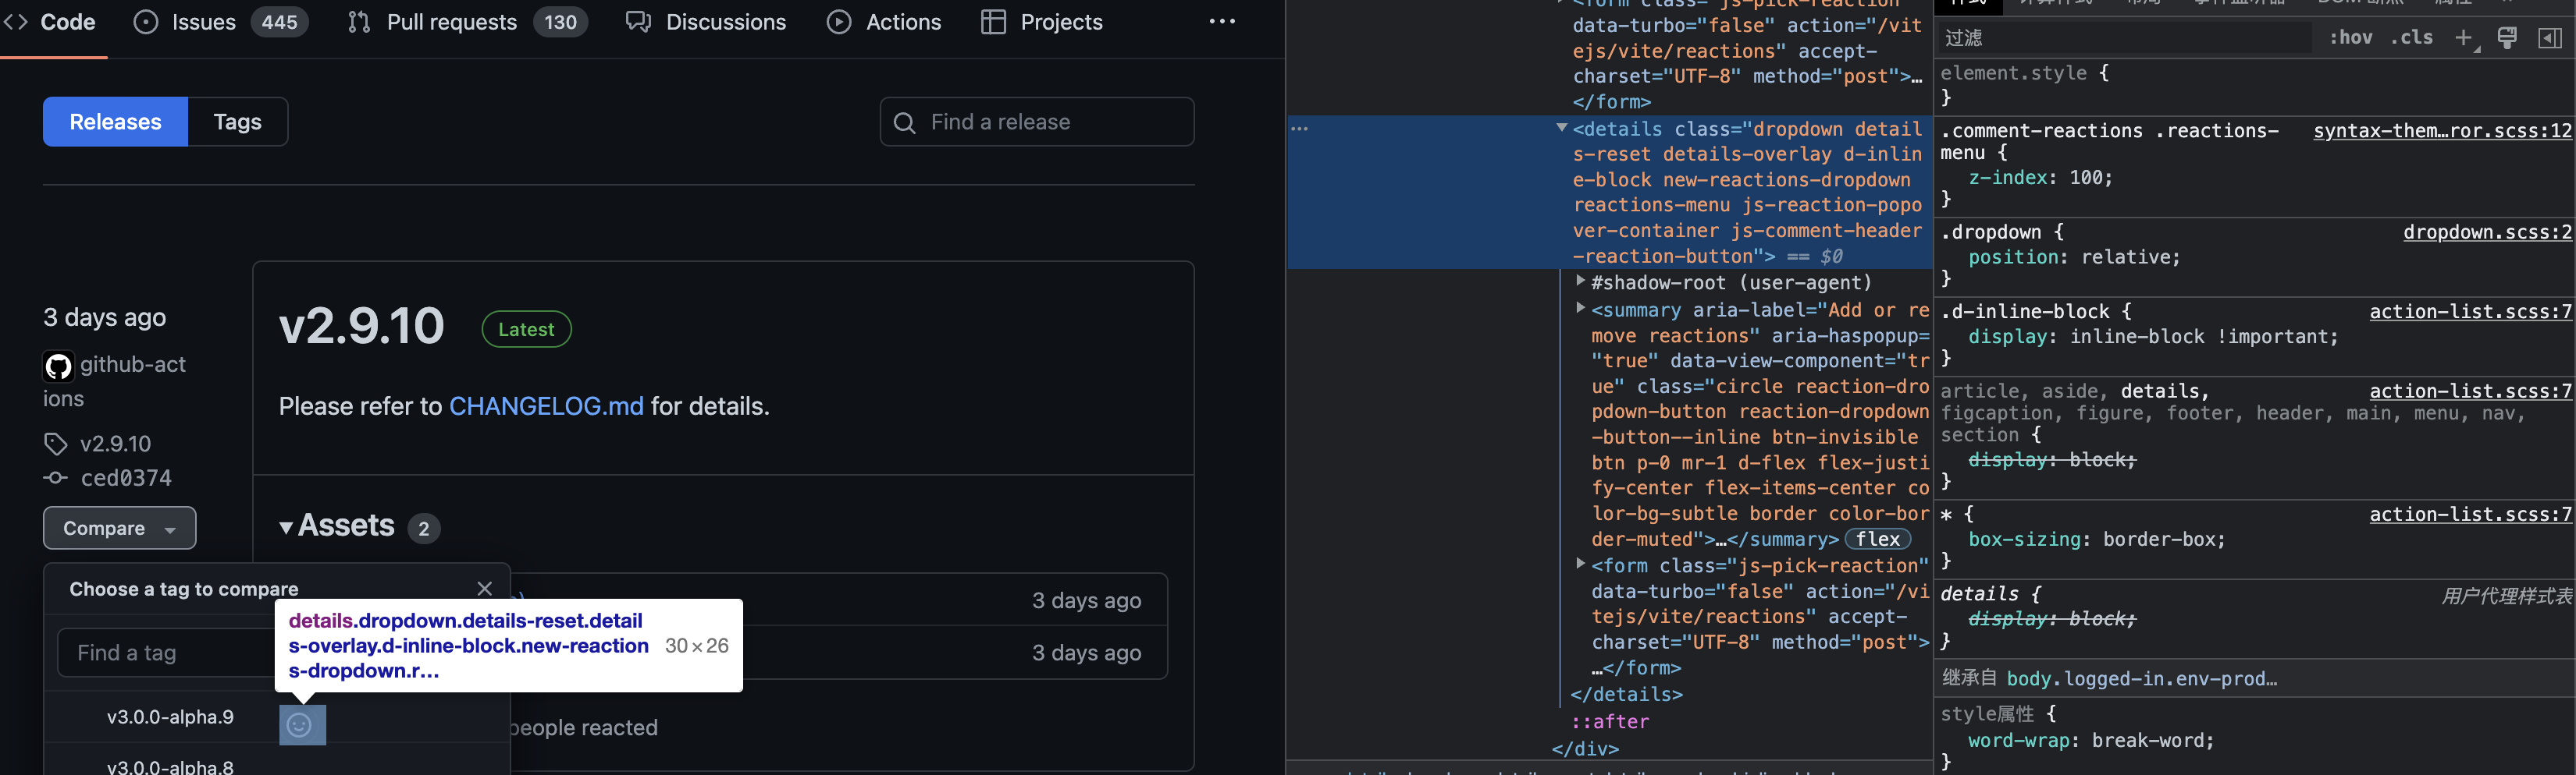
Task: Click the plus icon for new style rule
Action: click(x=2463, y=38)
